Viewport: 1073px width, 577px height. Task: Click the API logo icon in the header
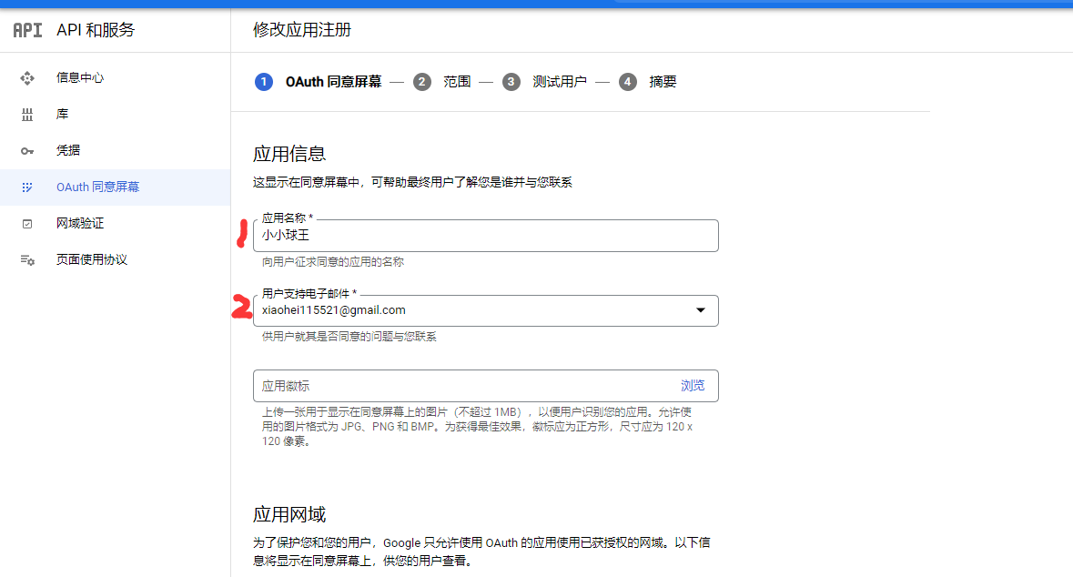point(27,30)
